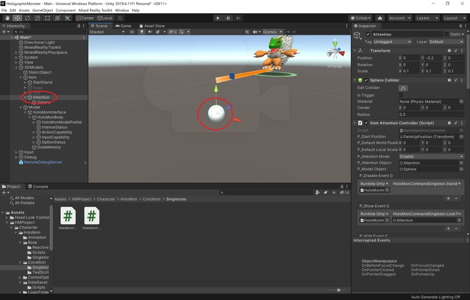
Task: Open custom editor tools
Action: (x=67, y=18)
